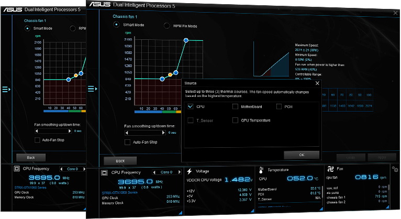Click the STRIX-GTX1060 Series label in the front window
The height and width of the screenshot is (219, 401).
pyautogui.click(x=120, y=192)
